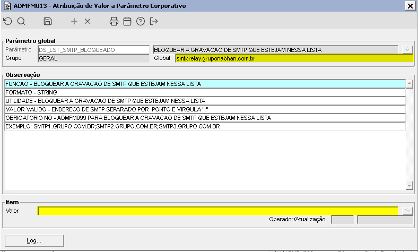Screen dimensions: 418x252
Task: Click the 'Global' label
Action: tap(162, 58)
